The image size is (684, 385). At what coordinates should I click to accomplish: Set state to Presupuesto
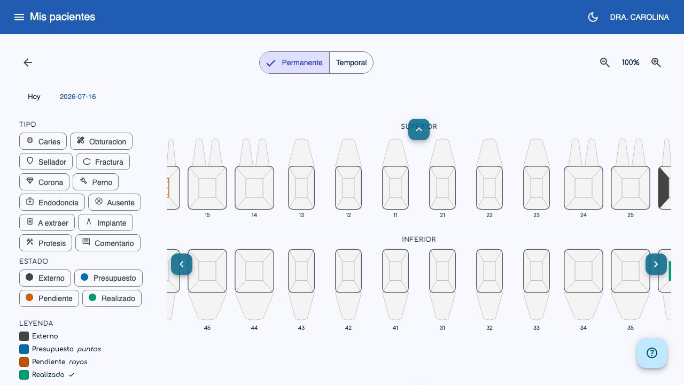[x=108, y=278]
